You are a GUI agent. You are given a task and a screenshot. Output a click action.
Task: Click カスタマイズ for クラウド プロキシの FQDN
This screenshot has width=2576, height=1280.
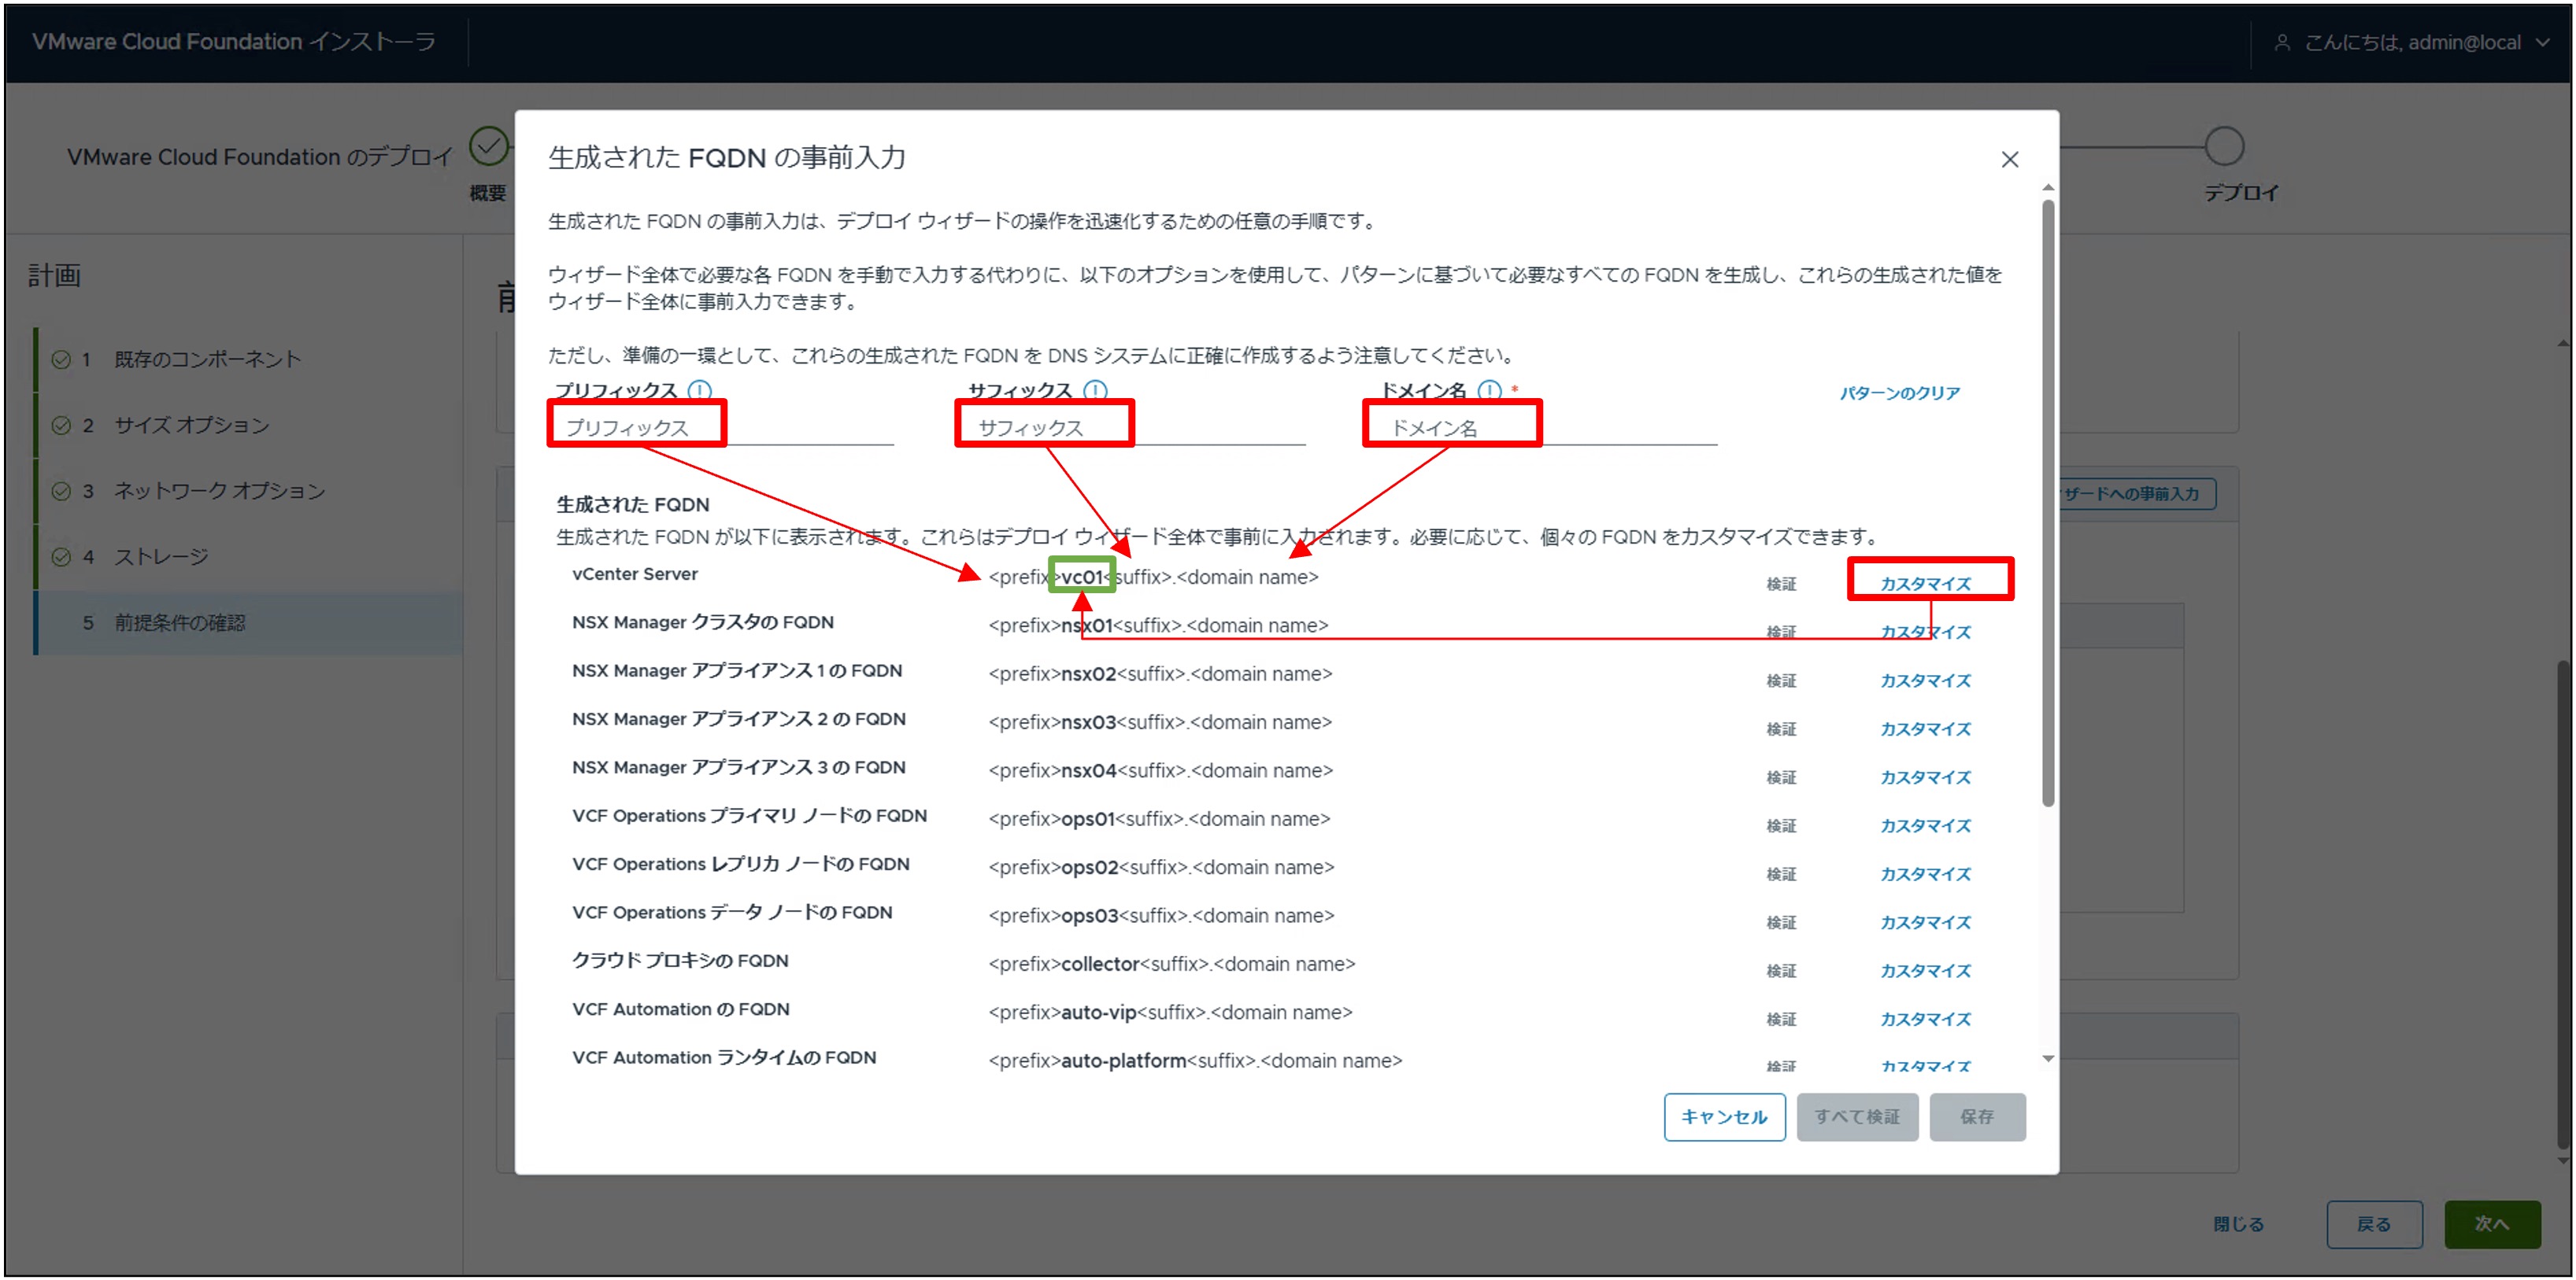tap(1925, 970)
